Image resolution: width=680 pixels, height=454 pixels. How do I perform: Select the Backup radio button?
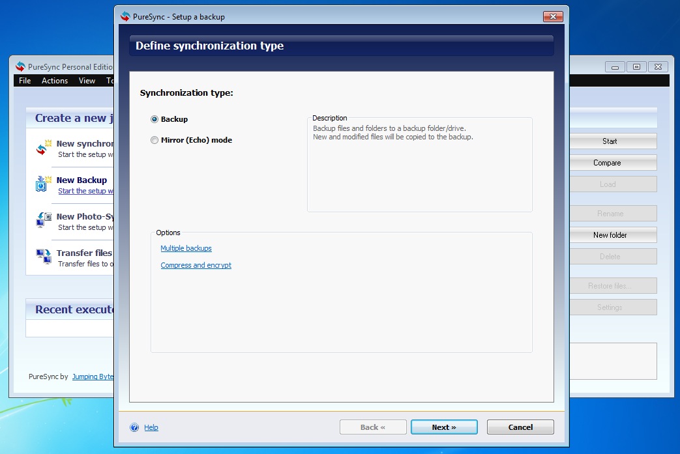point(155,119)
